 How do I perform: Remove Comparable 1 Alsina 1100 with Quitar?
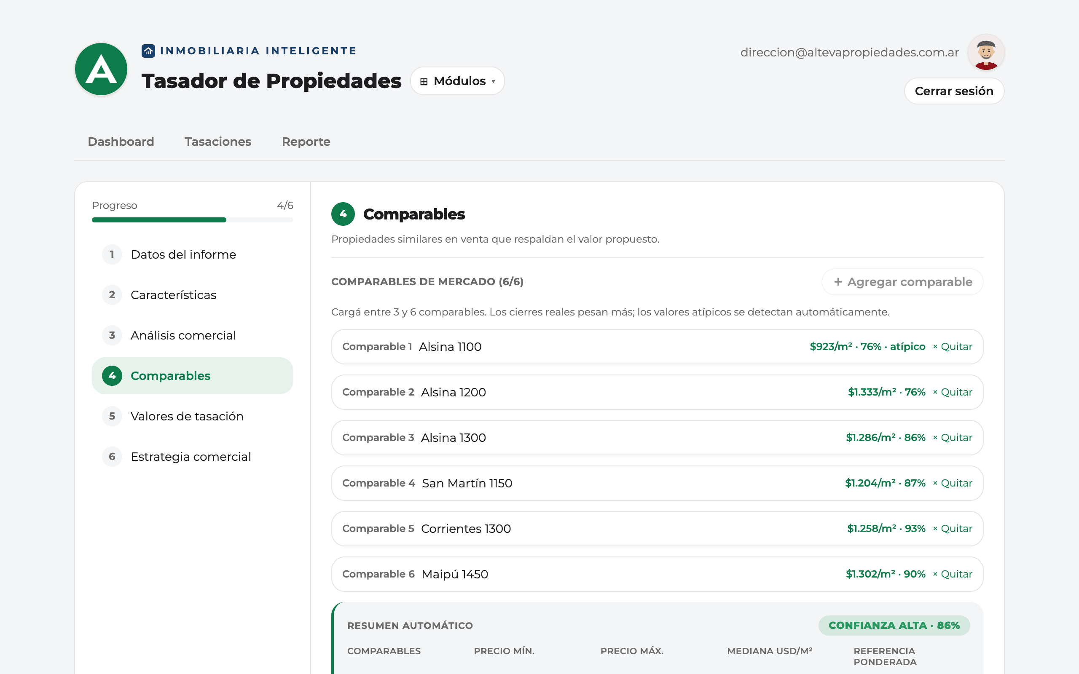pos(953,347)
